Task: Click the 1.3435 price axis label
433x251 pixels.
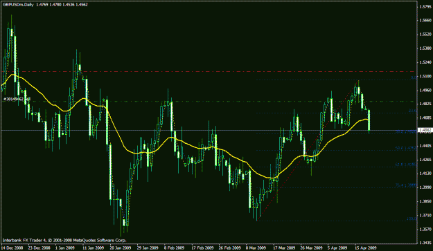Action: coord(425,243)
